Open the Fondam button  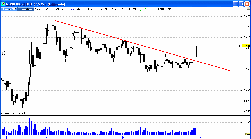coord(26,9)
